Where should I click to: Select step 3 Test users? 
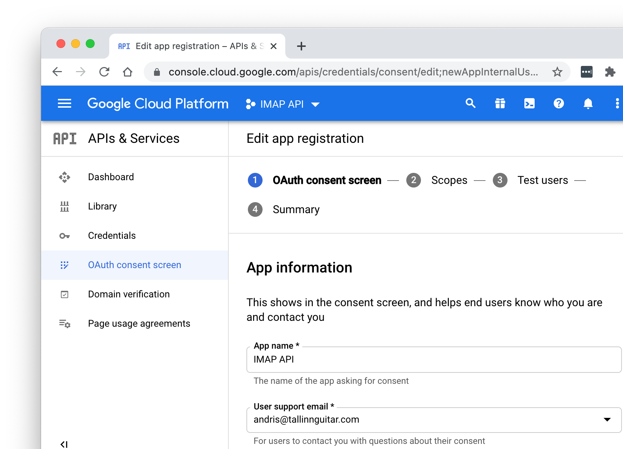point(530,180)
